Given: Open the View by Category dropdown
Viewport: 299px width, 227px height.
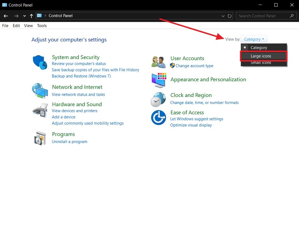Looking at the screenshot, I should tap(254, 39).
